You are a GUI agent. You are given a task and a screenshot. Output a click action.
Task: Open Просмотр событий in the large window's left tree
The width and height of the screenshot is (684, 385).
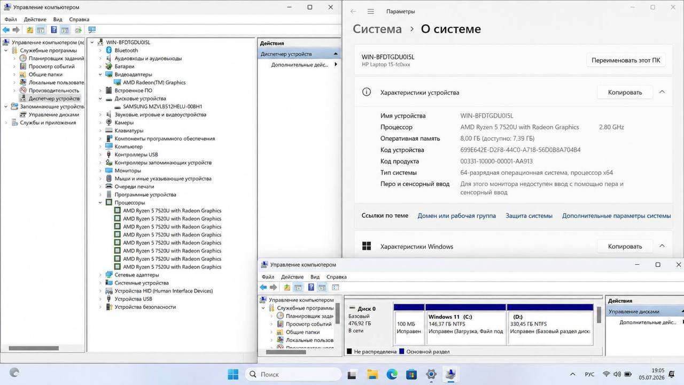coord(52,66)
